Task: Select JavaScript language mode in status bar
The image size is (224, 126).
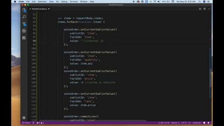Action: point(197,123)
